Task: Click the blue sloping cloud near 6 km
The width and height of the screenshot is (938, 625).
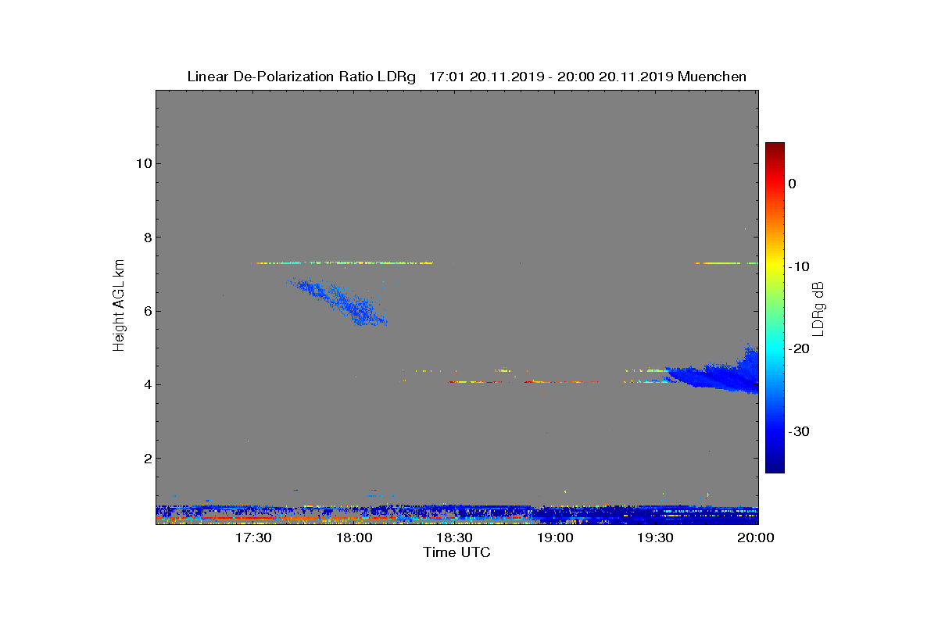Action: [339, 301]
